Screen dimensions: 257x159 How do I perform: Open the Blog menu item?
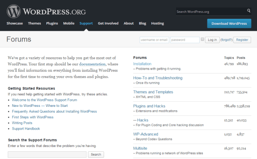point(143,24)
